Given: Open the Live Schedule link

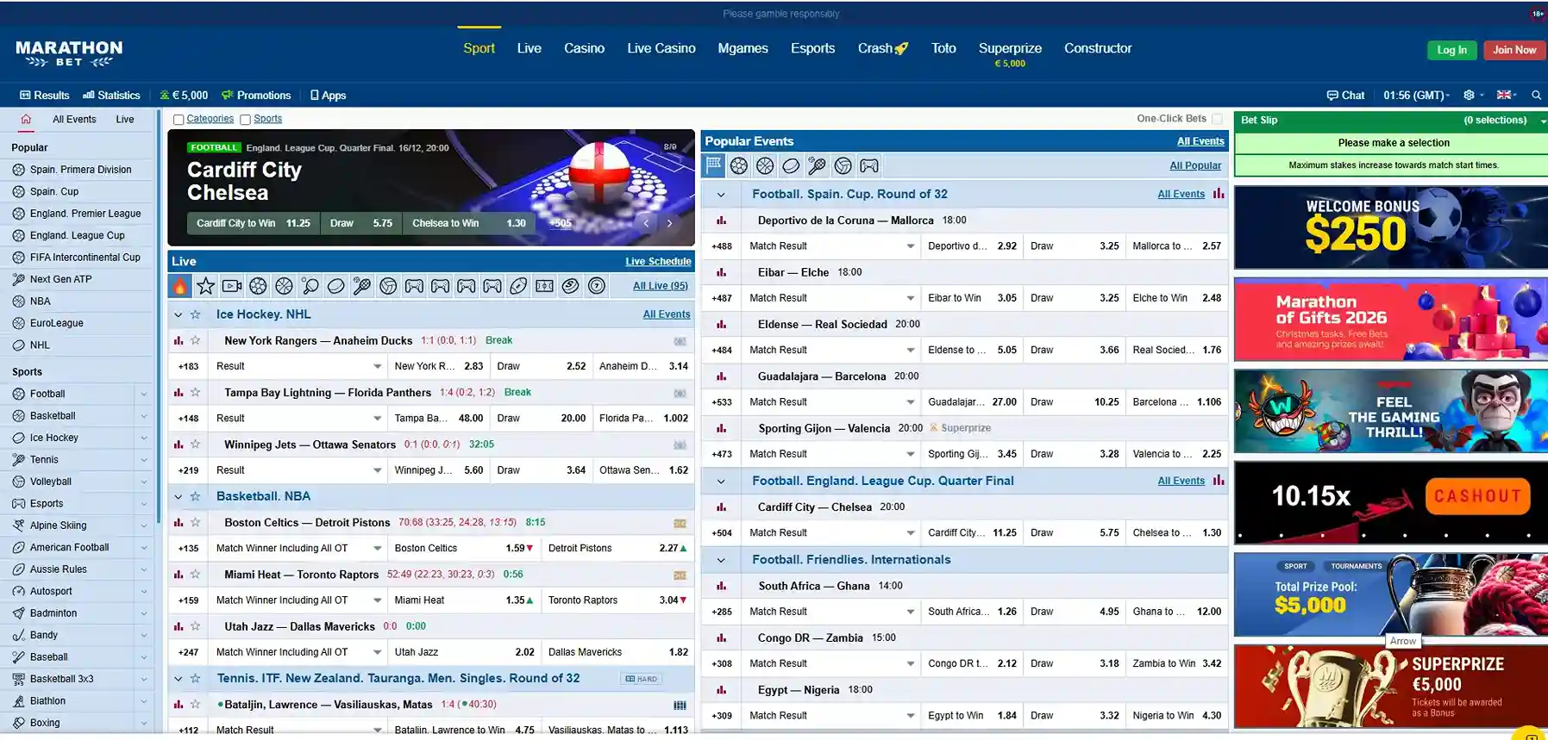Looking at the screenshot, I should (658, 261).
